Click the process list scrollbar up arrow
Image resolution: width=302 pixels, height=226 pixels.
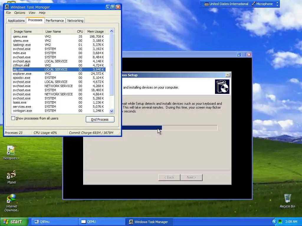111,31
